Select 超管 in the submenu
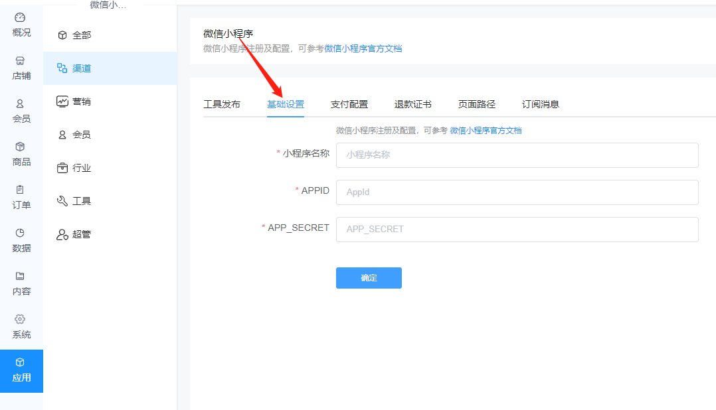Image resolution: width=716 pixels, height=410 pixels. (x=82, y=234)
